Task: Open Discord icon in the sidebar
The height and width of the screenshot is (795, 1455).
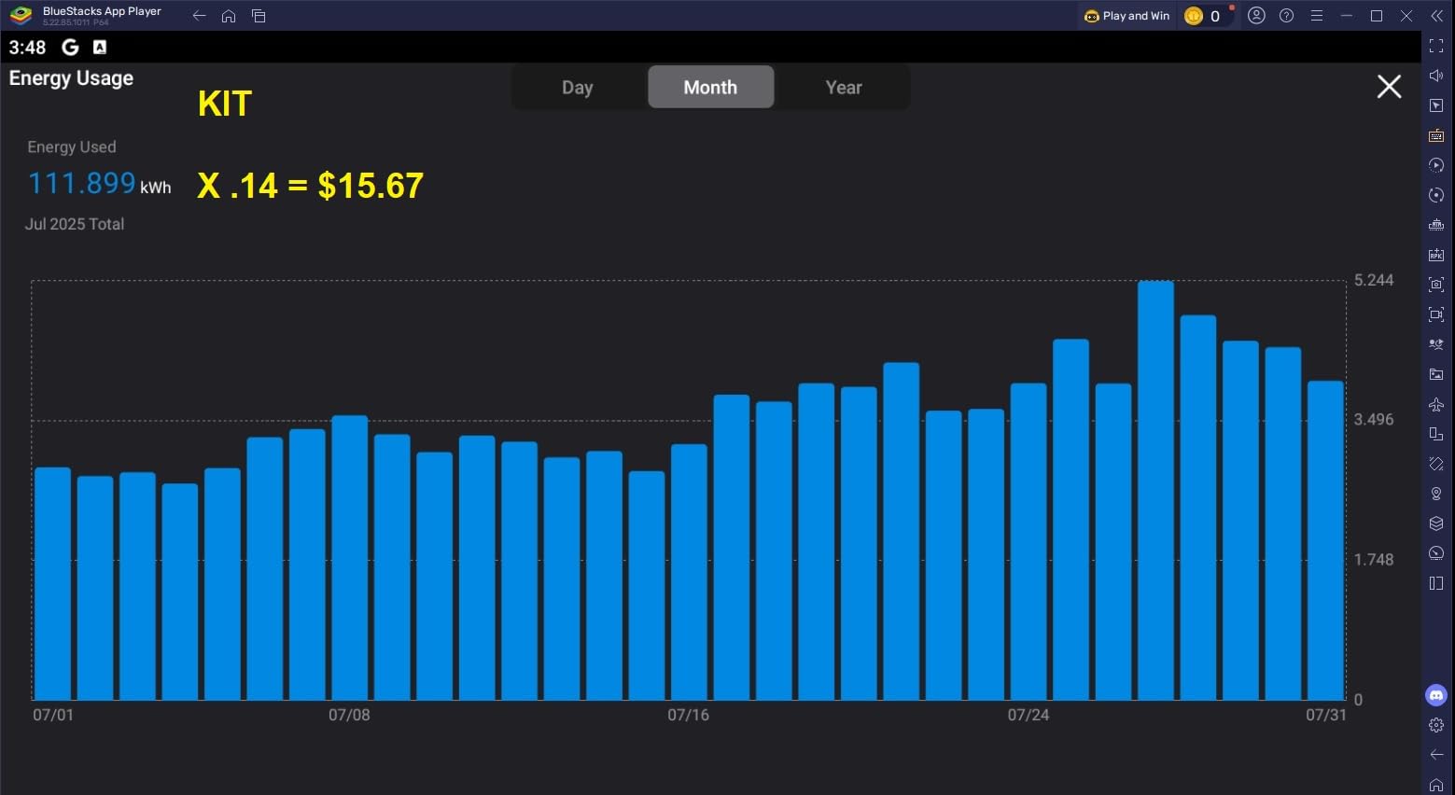Action: coord(1436,695)
